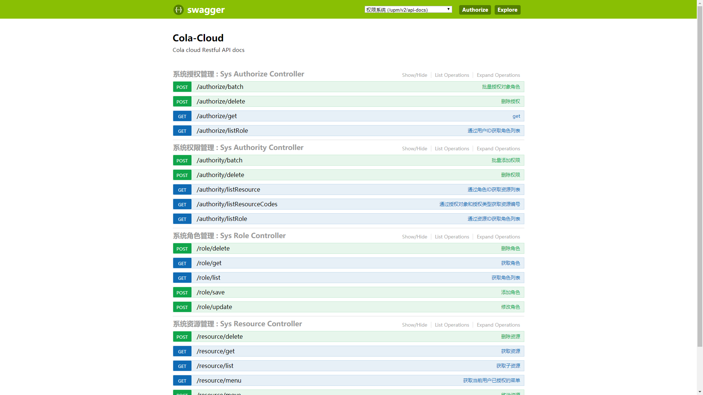
Task: Expand Operations for Sys Authority Controller
Action: tap(498, 148)
